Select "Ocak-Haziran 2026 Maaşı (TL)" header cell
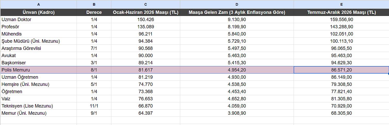This screenshot has width=389, height=125. (146, 12)
